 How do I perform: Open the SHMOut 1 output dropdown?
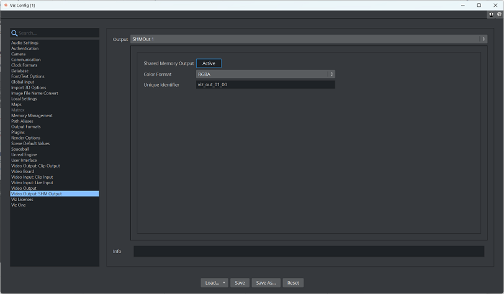[308, 39]
